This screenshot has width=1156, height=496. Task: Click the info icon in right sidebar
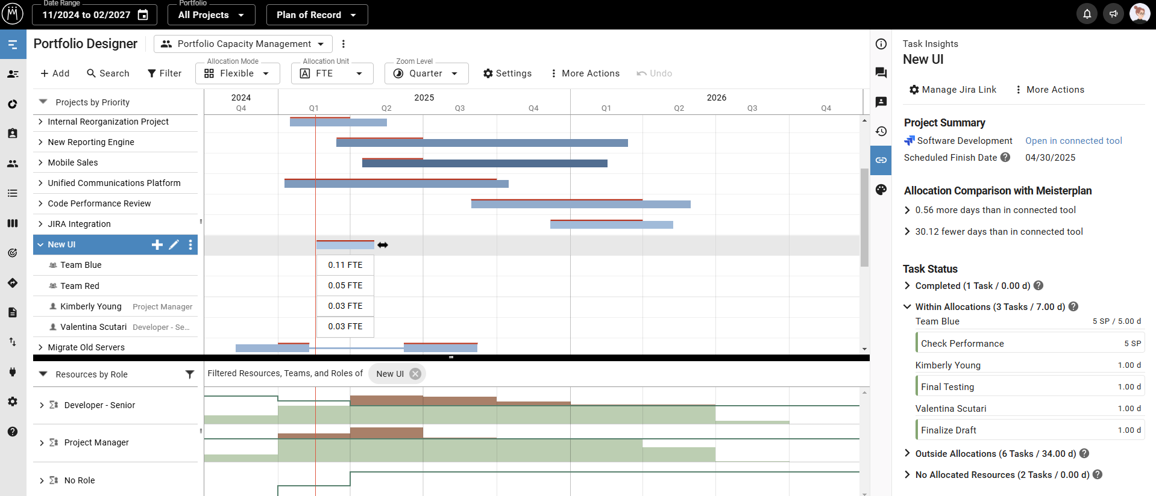[x=881, y=44]
